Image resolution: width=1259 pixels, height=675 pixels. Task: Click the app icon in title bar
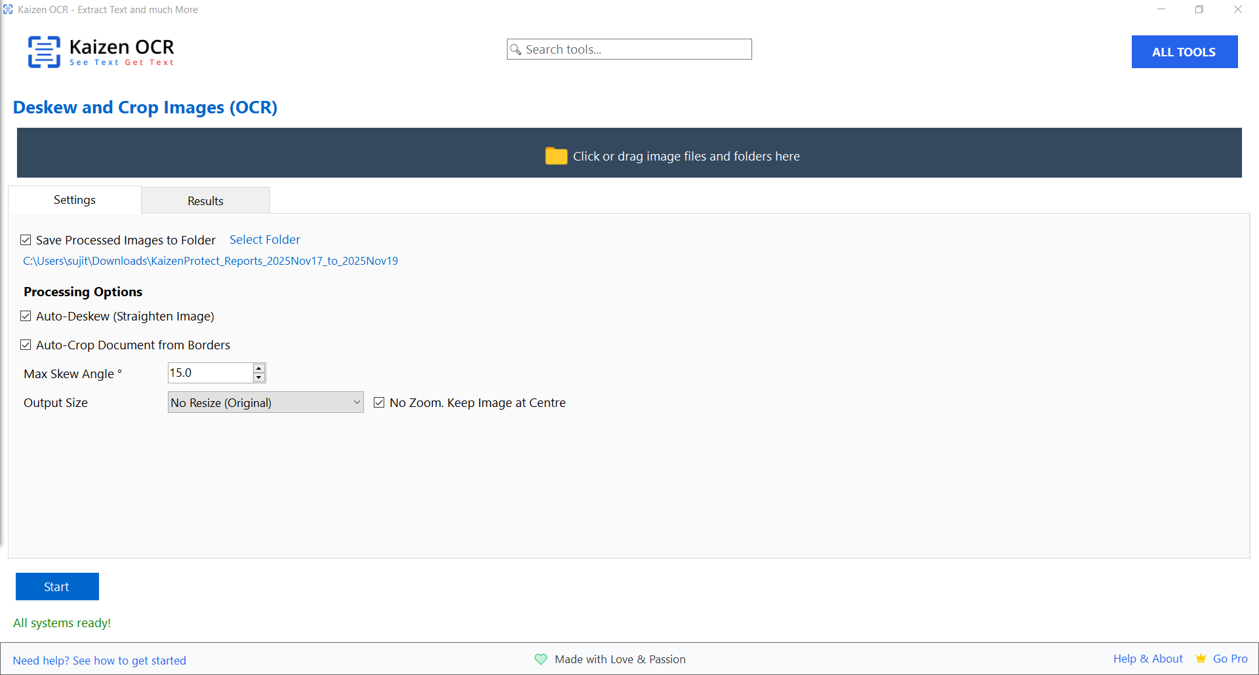tap(8, 10)
